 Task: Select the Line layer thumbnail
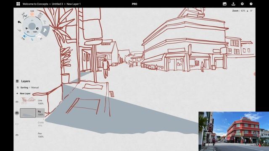tap(28, 101)
